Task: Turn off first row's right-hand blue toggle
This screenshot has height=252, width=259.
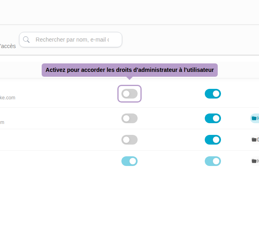Action: click(x=213, y=94)
